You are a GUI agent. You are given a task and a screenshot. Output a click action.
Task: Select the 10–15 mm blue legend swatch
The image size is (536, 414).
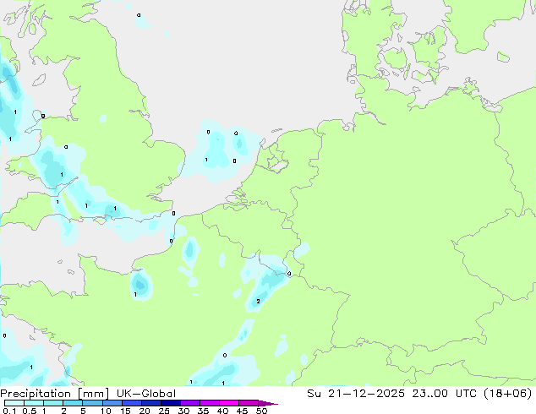point(112,403)
